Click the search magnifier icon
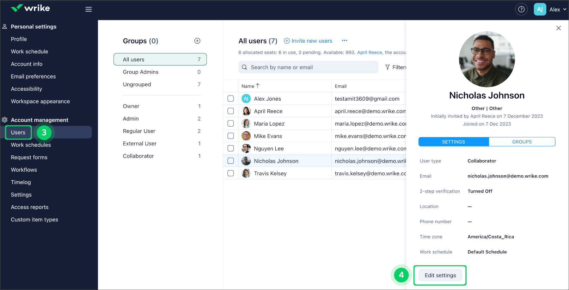Screen dimensions: 569x290 [244, 67]
